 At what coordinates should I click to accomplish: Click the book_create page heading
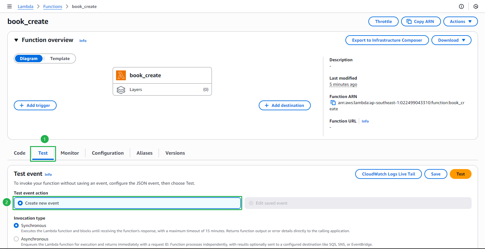[28, 21]
